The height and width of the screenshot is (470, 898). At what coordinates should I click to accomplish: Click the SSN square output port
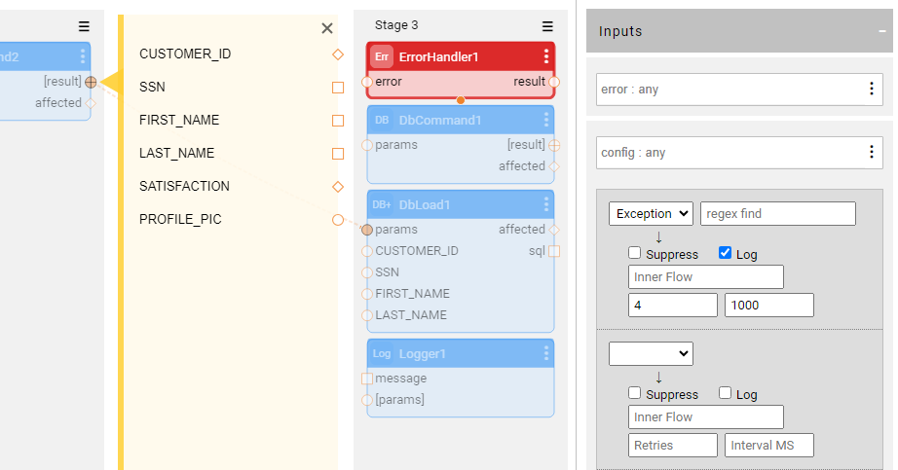(338, 88)
